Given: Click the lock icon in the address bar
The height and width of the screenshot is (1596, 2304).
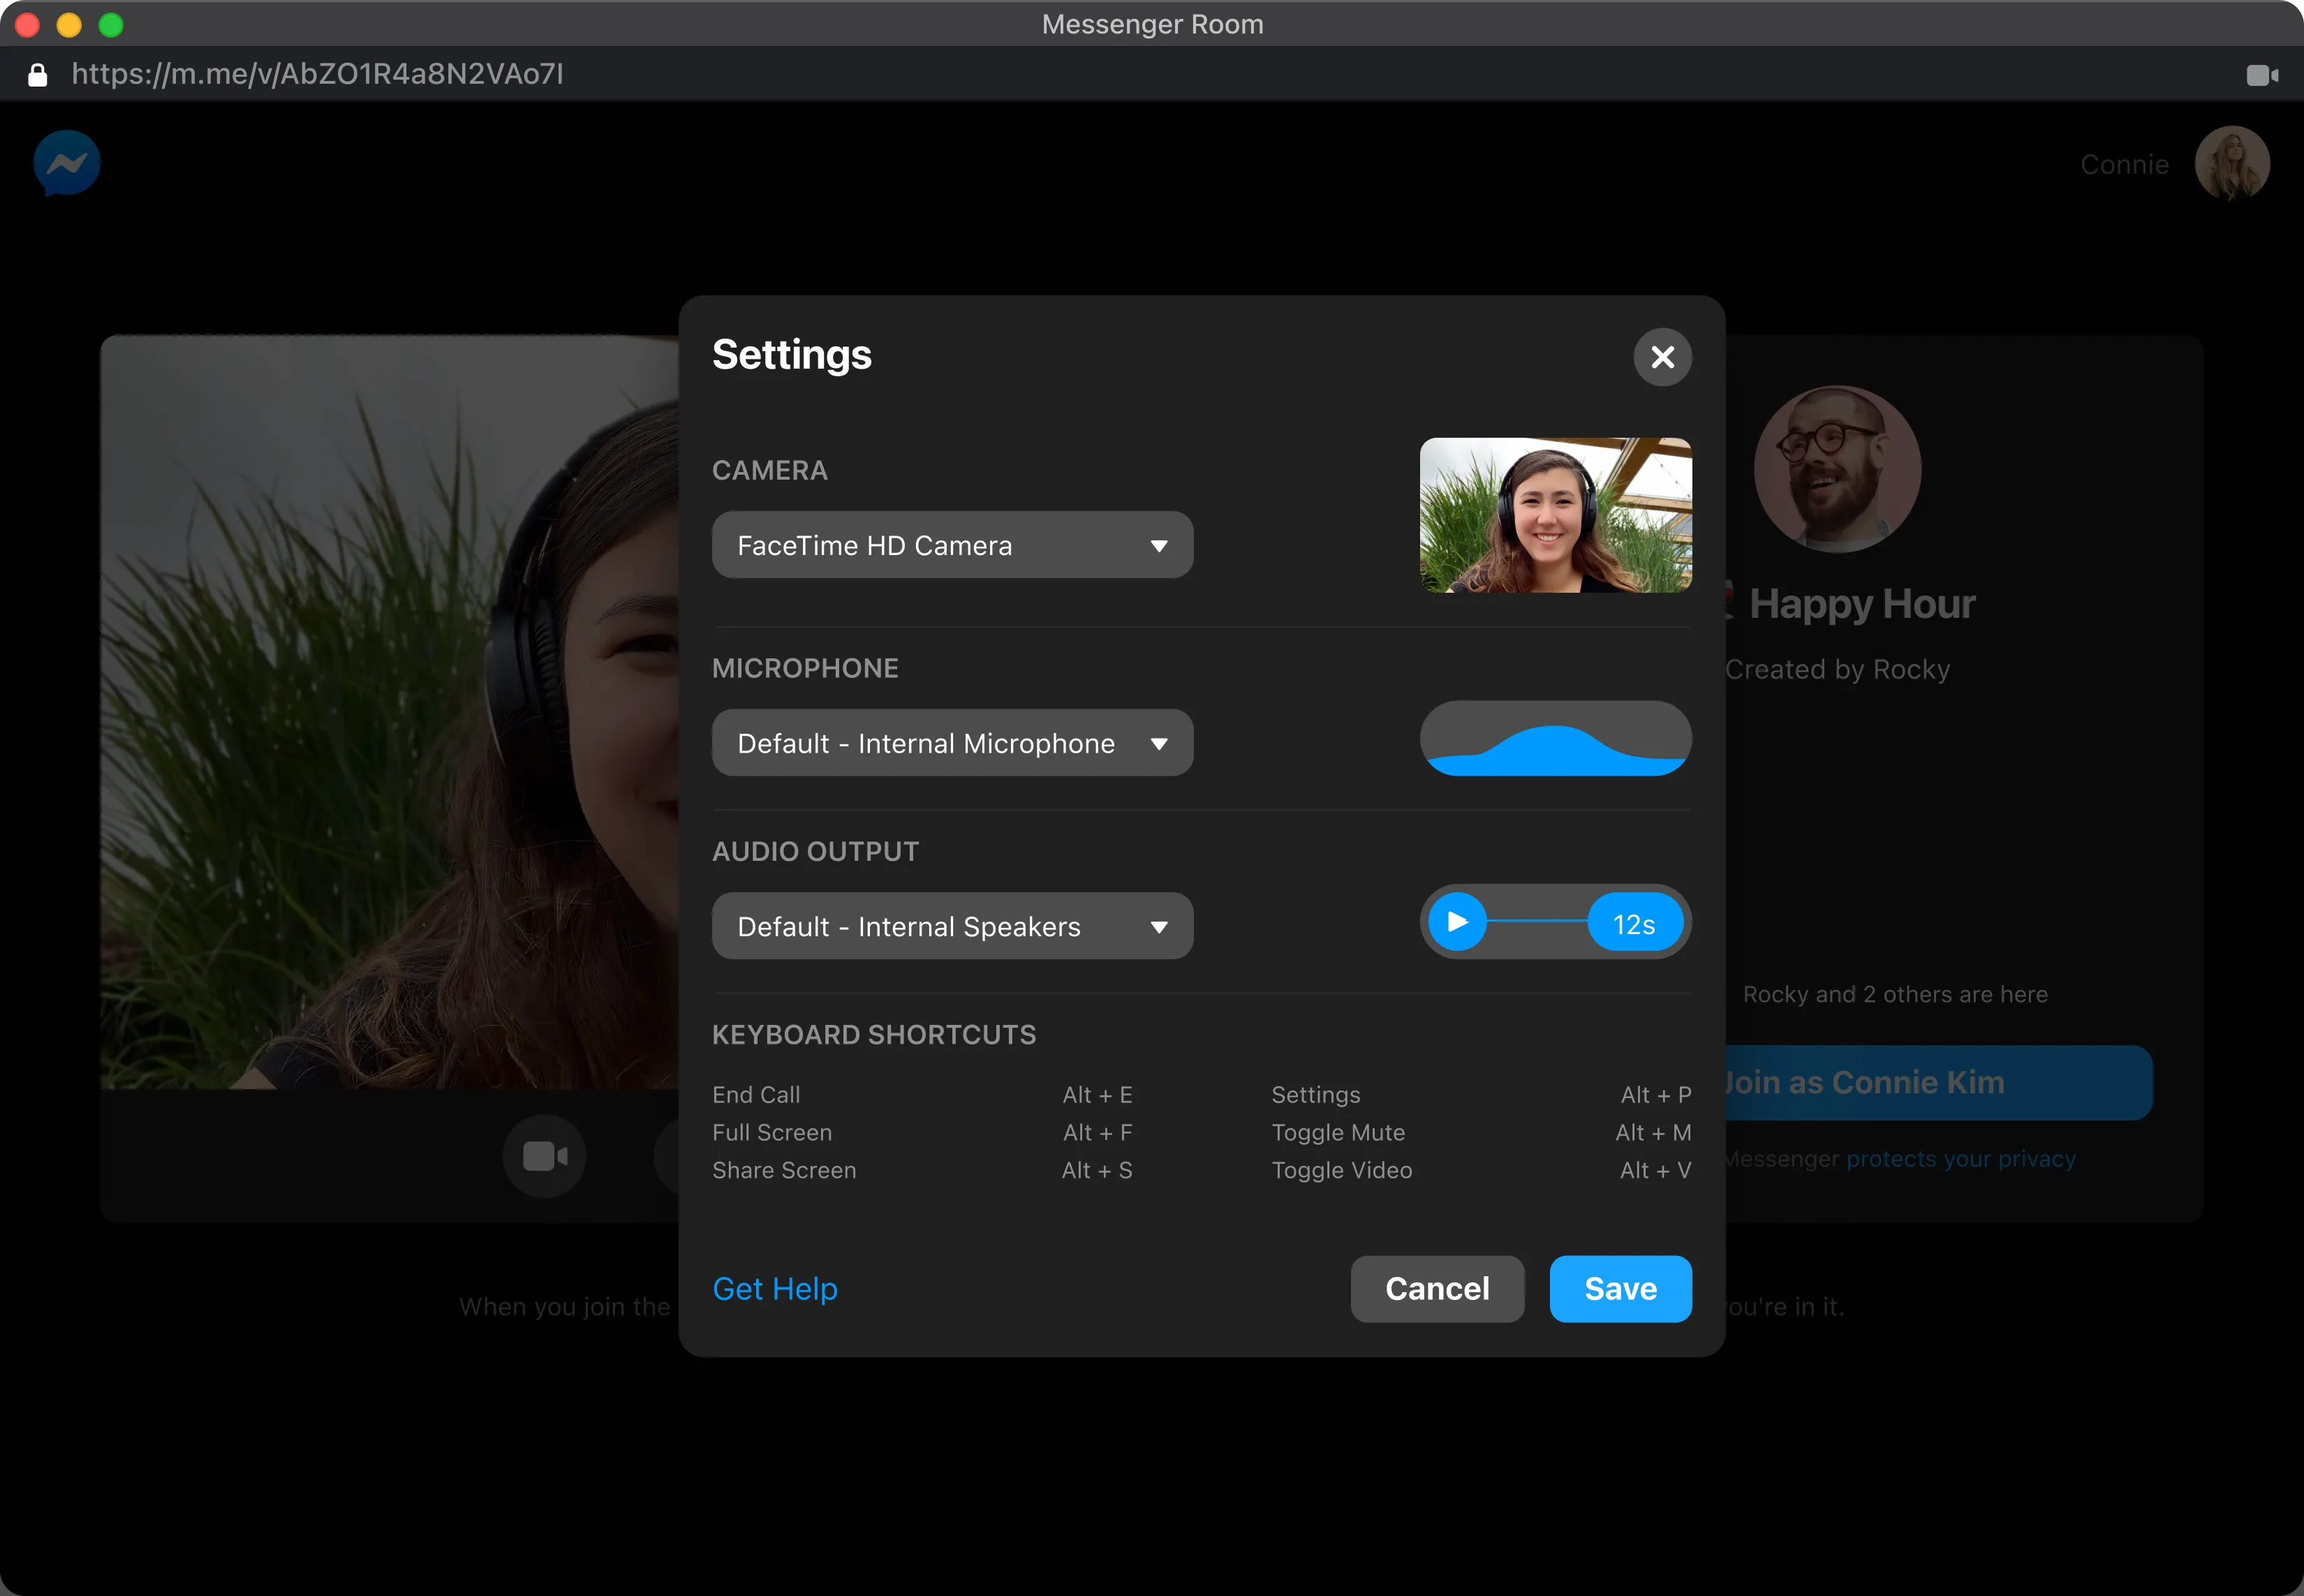Looking at the screenshot, I should [37, 74].
